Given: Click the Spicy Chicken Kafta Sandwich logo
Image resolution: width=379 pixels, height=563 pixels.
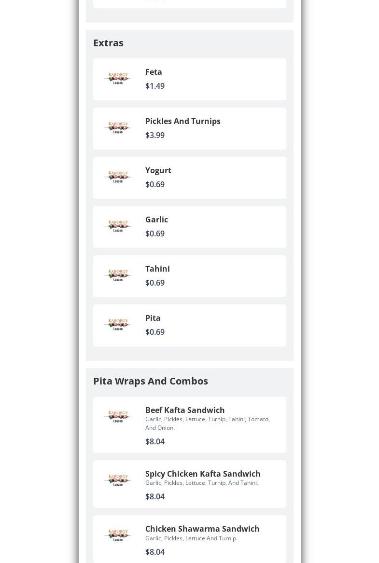Looking at the screenshot, I should pyautogui.click(x=118, y=481).
